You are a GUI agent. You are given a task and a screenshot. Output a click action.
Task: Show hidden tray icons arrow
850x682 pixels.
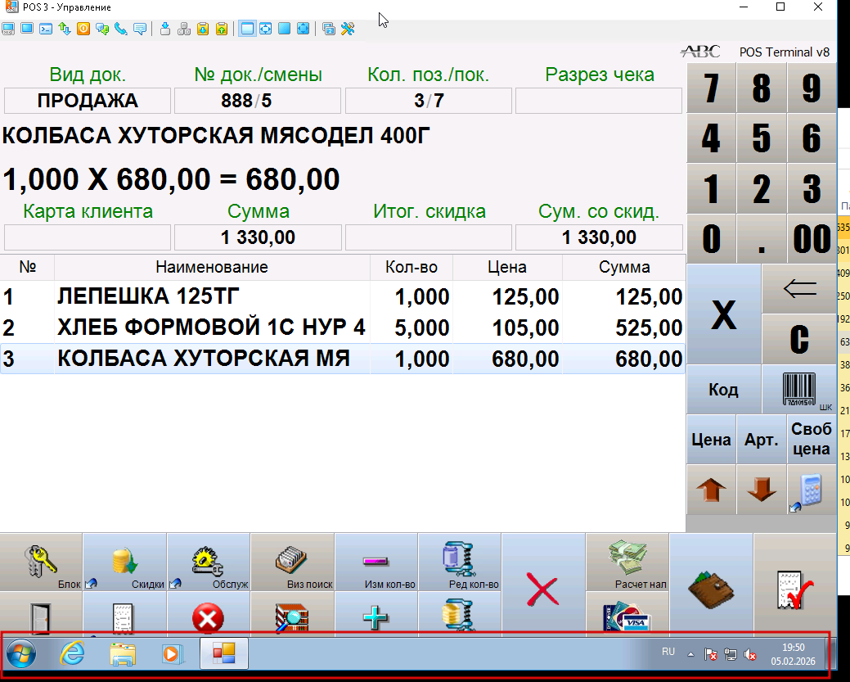tap(690, 654)
